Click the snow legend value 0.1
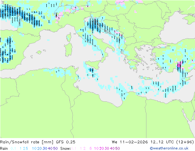Viewport: 195px width, 151px height. [74, 149]
